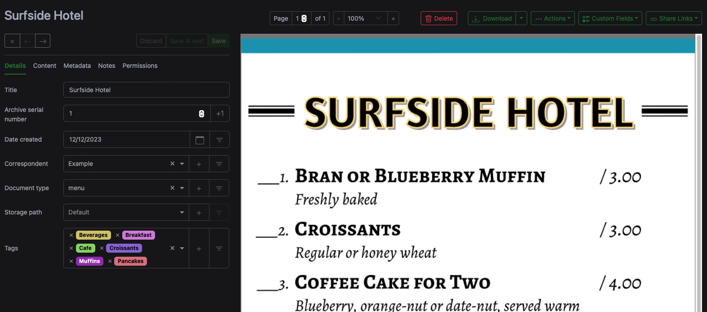Go to next document arrow
Image resolution: width=707 pixels, height=312 pixels.
point(43,41)
